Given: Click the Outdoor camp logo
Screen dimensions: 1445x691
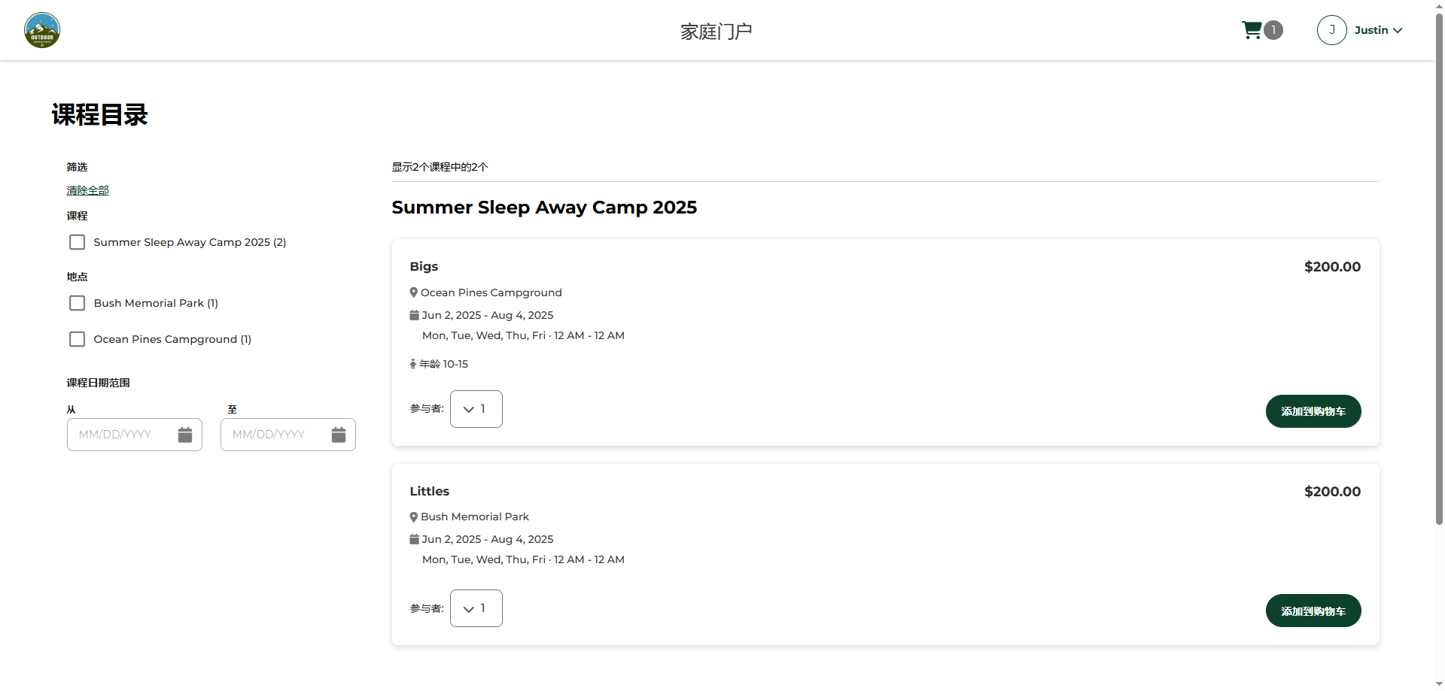Looking at the screenshot, I should click(42, 30).
